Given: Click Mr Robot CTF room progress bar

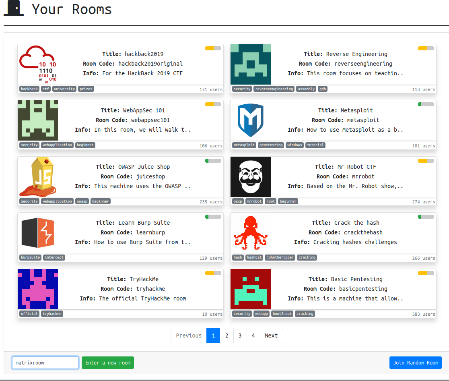Looking at the screenshot, I should coord(426,161).
